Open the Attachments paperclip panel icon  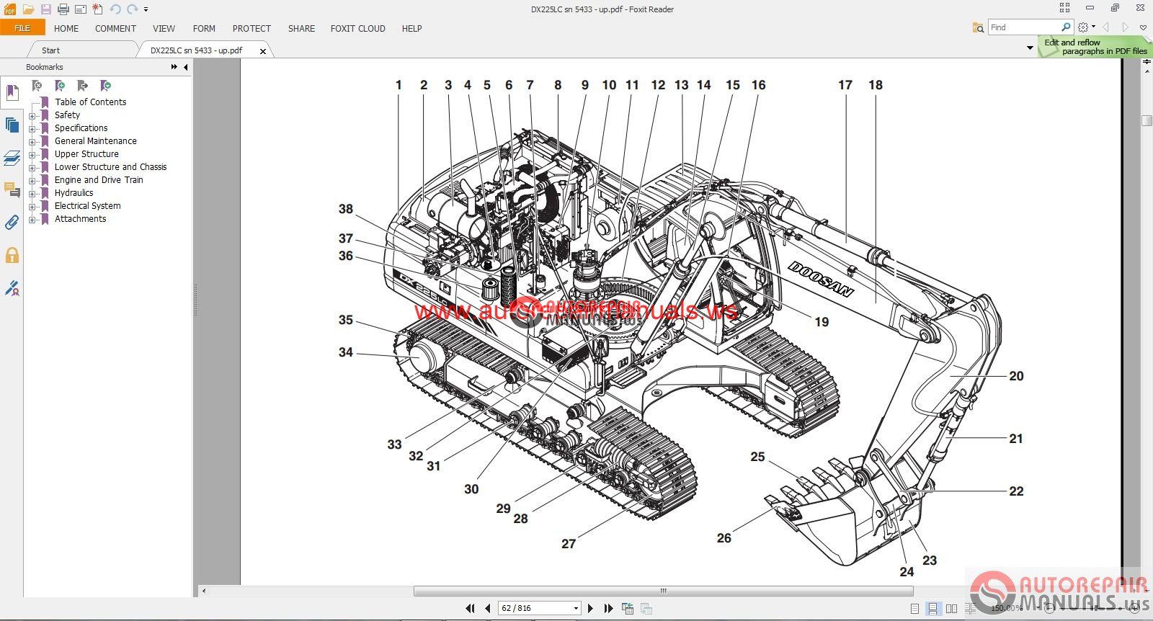pos(12,223)
